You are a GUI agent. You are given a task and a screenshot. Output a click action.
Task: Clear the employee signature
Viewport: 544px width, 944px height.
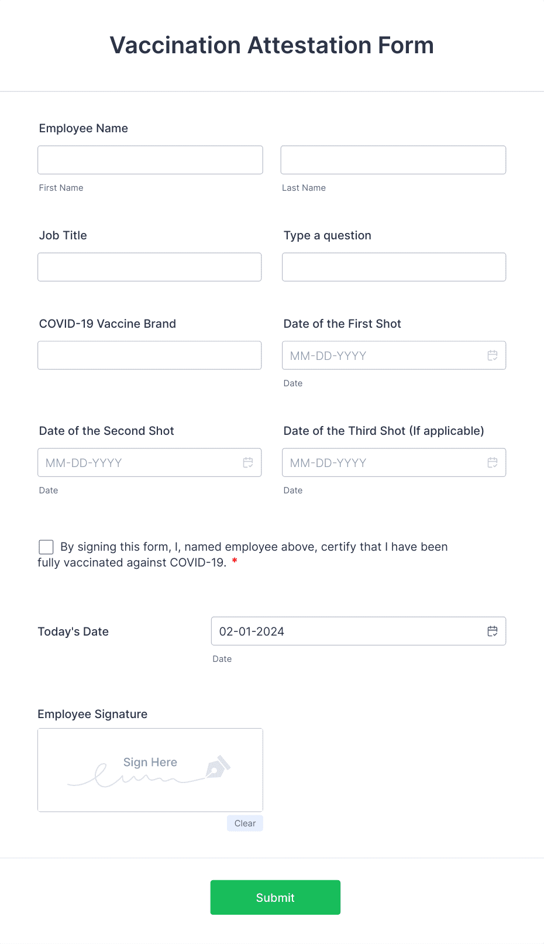[245, 823]
